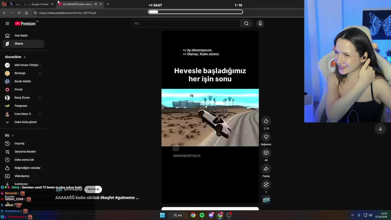Like the Short with thumbs up

[x=266, y=121]
